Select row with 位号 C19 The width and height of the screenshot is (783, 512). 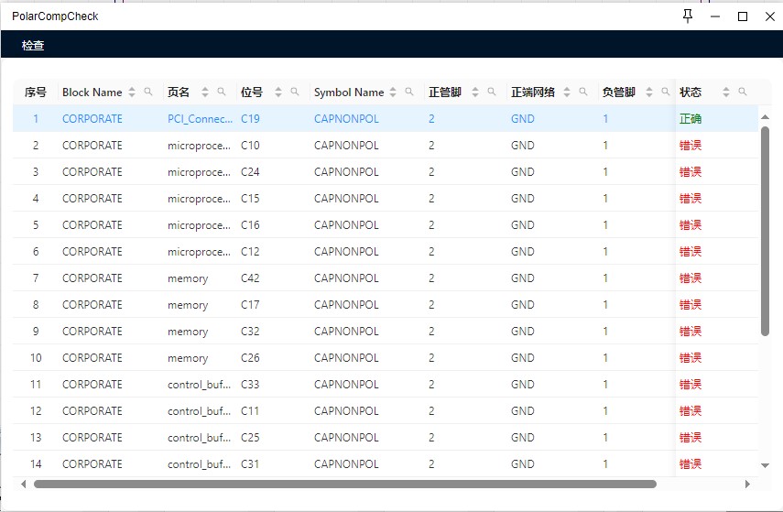(x=386, y=119)
